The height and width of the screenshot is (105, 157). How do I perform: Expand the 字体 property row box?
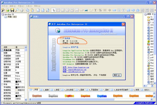click(x=2, y=85)
